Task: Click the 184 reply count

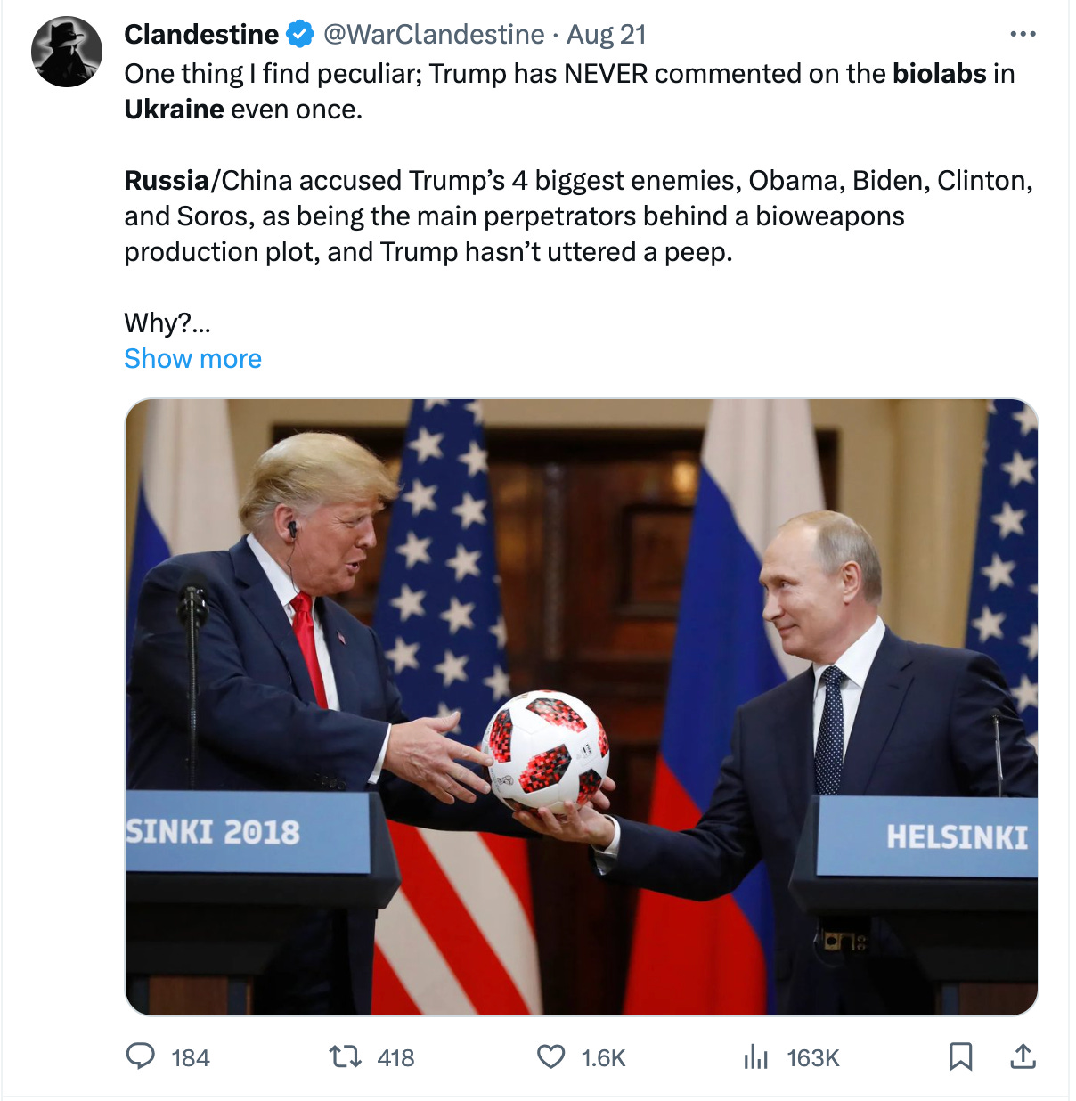Action: [x=191, y=1057]
